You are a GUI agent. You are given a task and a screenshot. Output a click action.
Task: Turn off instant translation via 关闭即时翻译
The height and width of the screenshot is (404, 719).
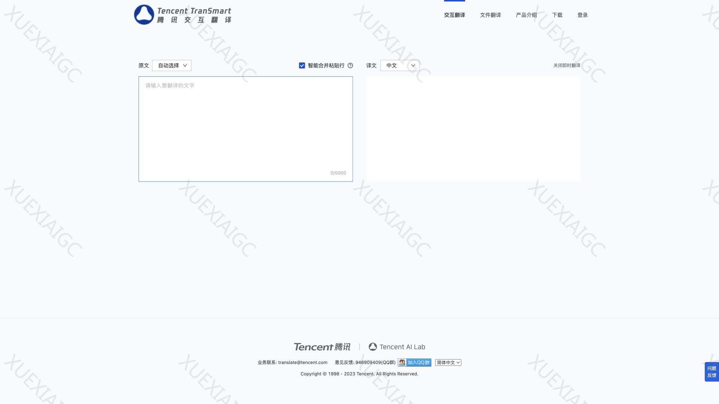click(567, 65)
